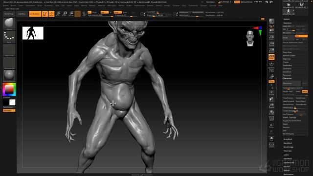This screenshot has height=176, width=313.
Task: Toggle the Xyz rotation mode button
Action: 271,82
